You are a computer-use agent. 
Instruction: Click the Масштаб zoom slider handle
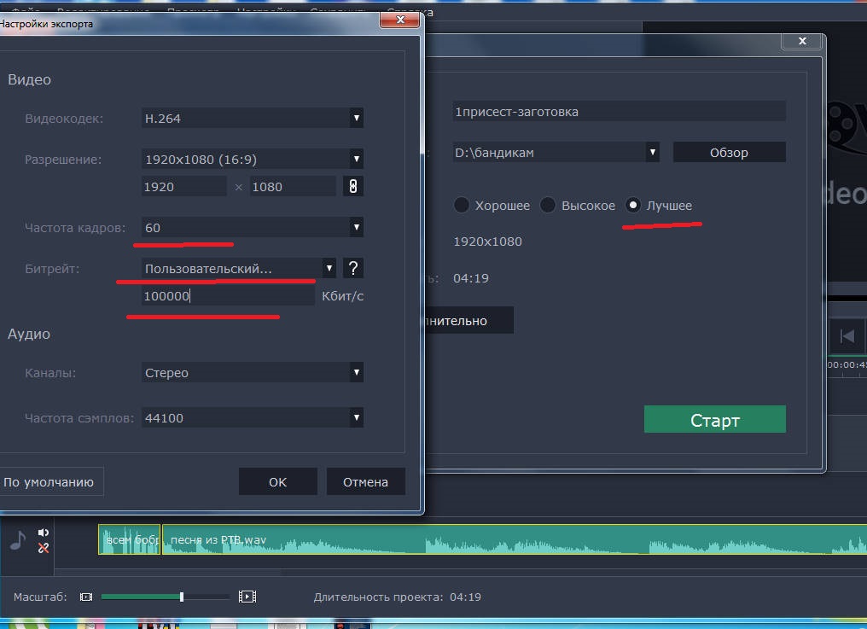pyautogui.click(x=182, y=597)
